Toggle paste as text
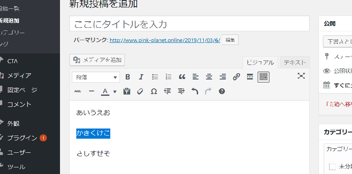 (127, 91)
